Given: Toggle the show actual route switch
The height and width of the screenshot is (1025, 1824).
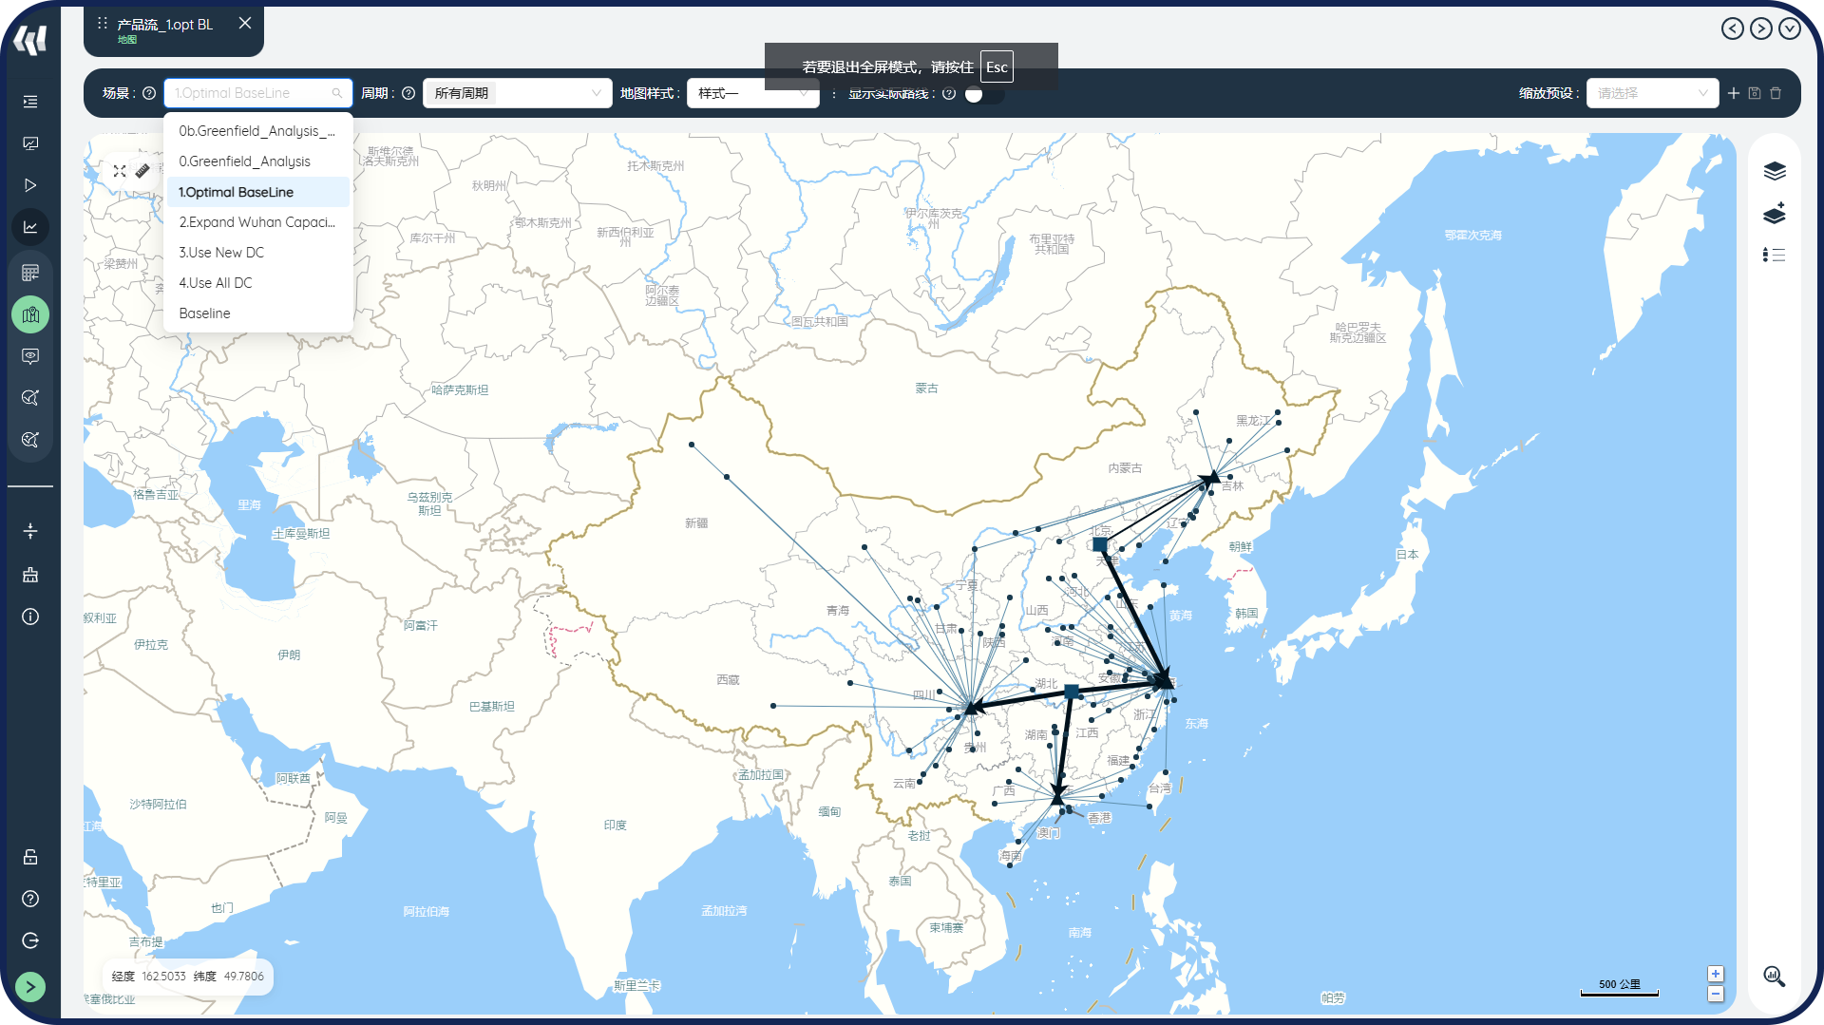Looking at the screenshot, I should (x=983, y=94).
